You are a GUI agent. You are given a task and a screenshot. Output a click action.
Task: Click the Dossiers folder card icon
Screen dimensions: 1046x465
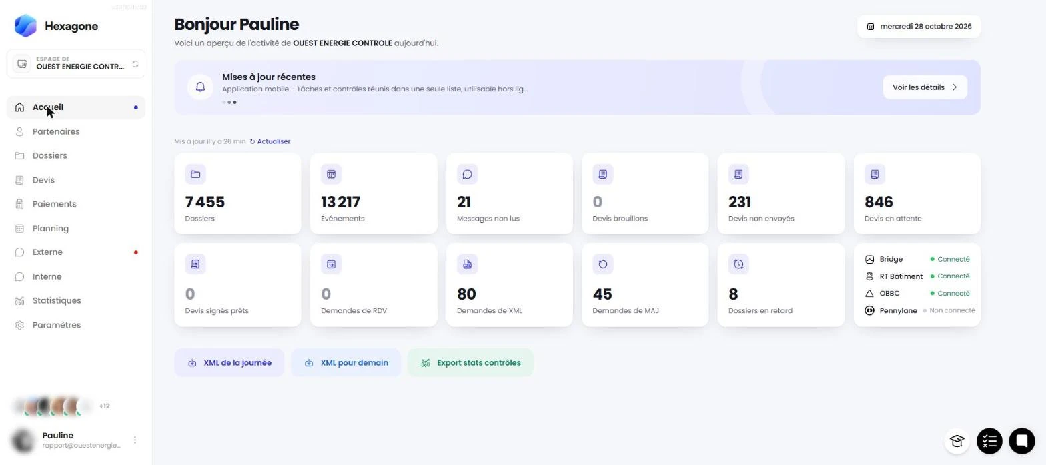click(195, 174)
